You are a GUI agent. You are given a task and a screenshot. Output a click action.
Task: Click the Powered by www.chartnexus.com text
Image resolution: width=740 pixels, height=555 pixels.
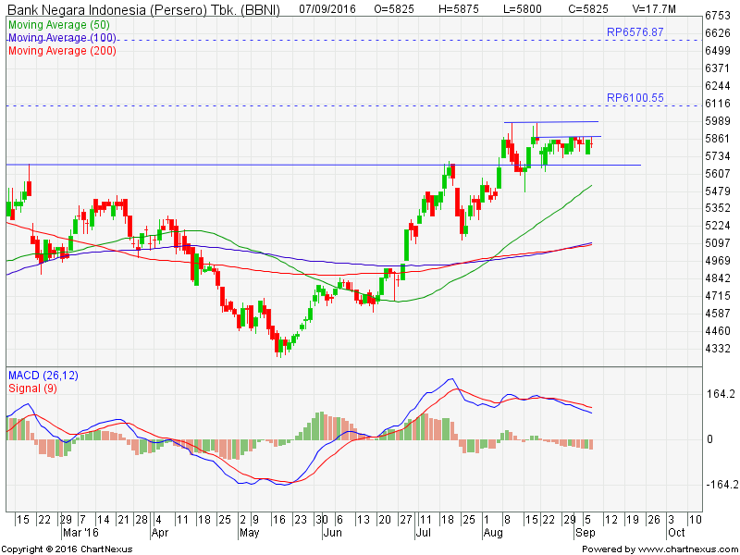coord(660,549)
